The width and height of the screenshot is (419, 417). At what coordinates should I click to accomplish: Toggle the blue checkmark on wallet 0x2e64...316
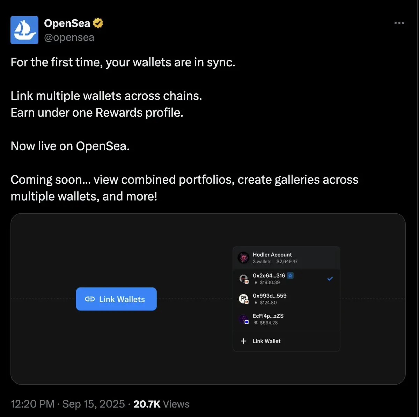(330, 279)
